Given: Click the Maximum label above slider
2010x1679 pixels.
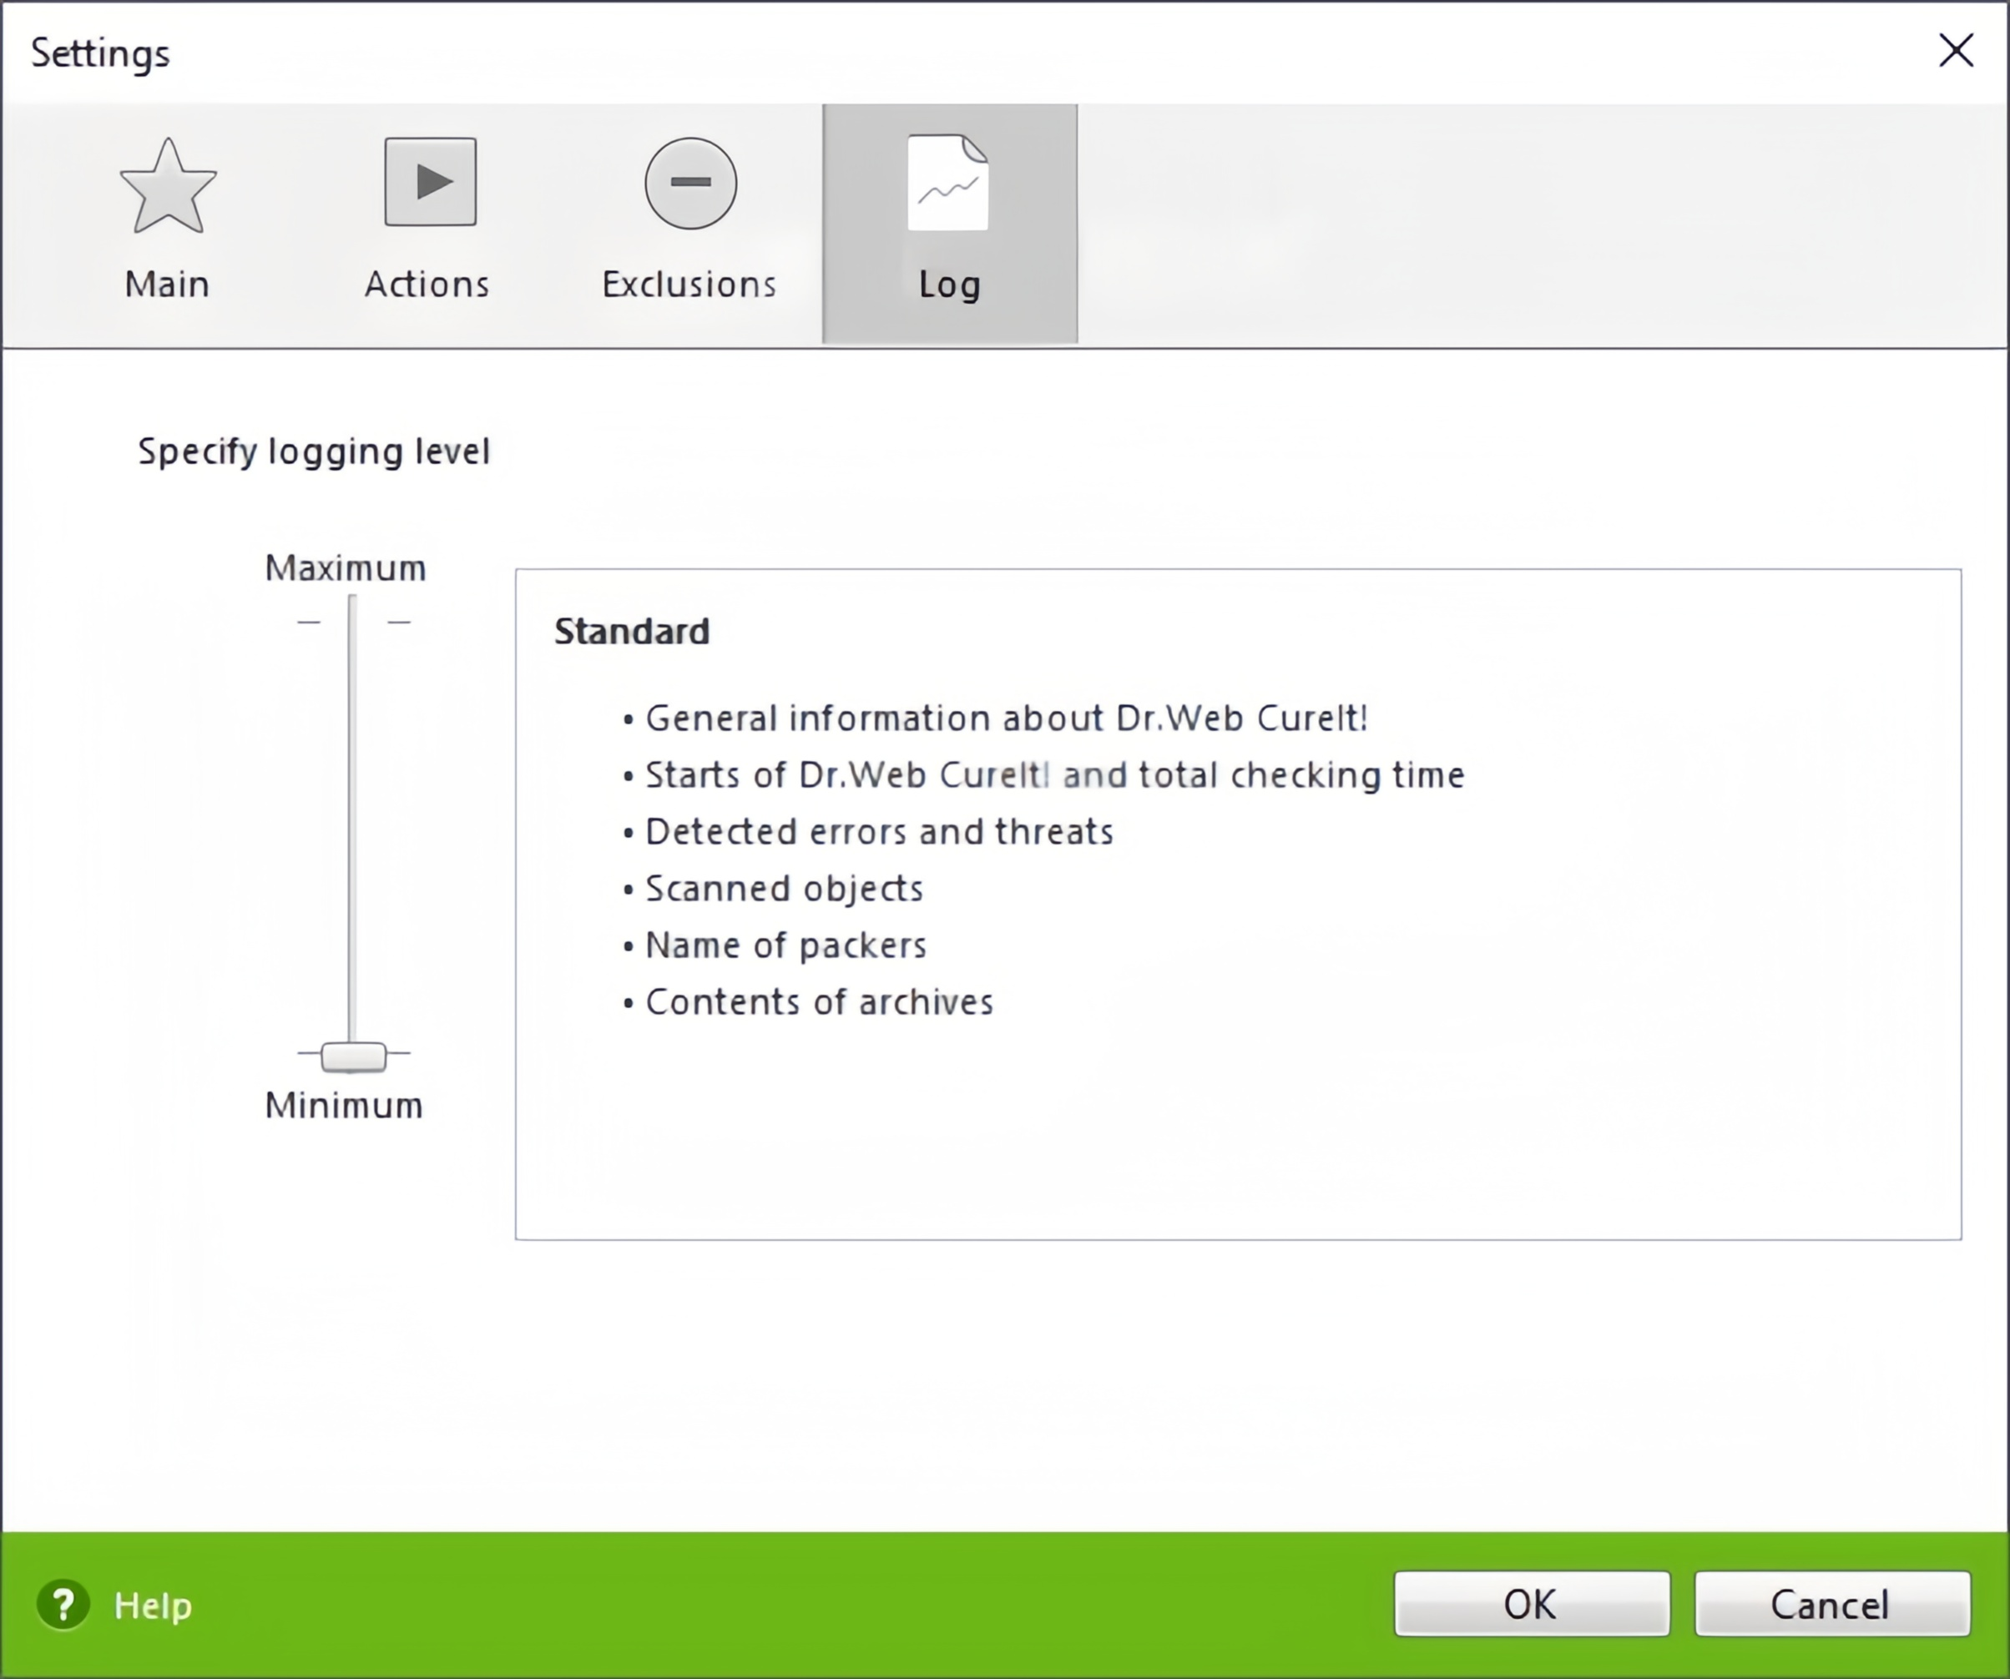Looking at the screenshot, I should pos(346,568).
